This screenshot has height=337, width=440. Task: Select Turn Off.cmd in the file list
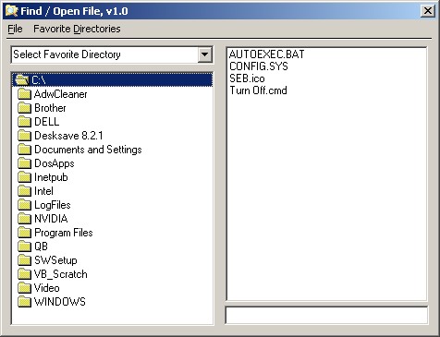258,90
